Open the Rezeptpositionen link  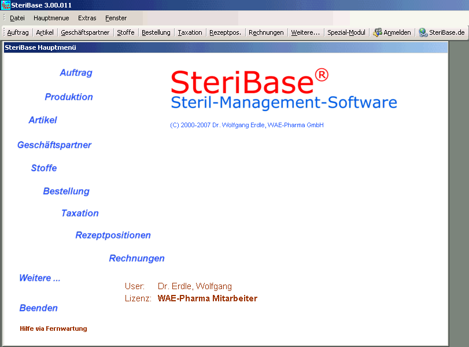pos(113,235)
